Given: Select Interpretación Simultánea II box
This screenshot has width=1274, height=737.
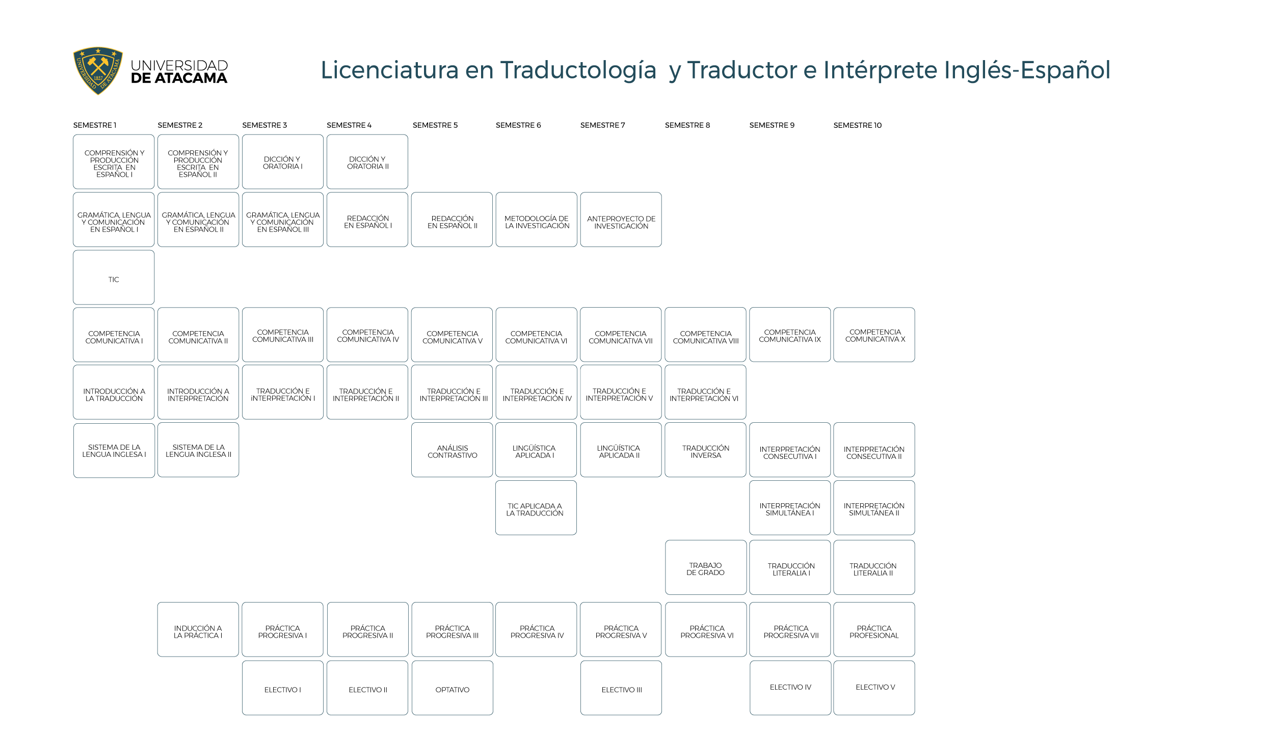Looking at the screenshot, I should coord(874,508).
